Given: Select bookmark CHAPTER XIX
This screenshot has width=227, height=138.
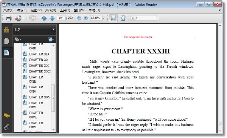Looking at the screenshot, I should click(39, 54).
